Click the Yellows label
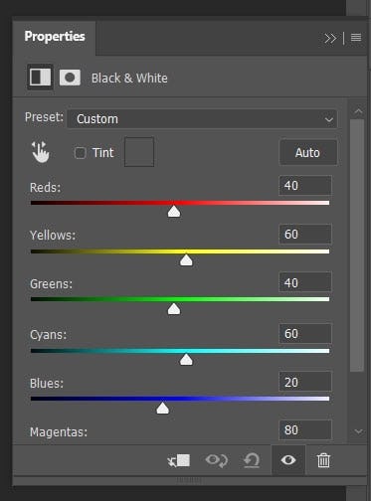Image resolution: width=371 pixels, height=501 pixels. click(x=53, y=236)
